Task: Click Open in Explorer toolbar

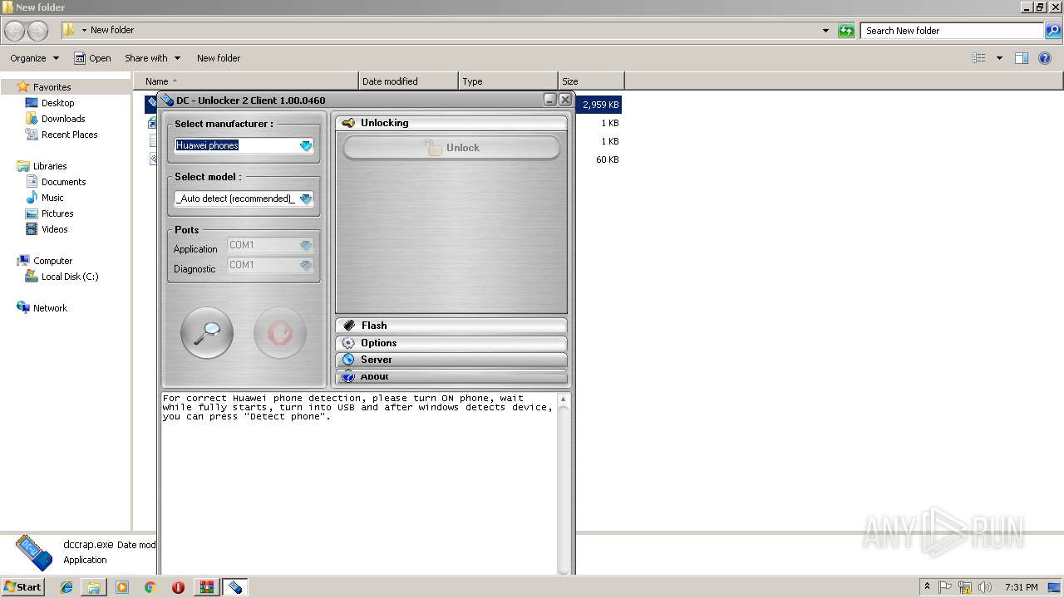Action: coord(92,58)
